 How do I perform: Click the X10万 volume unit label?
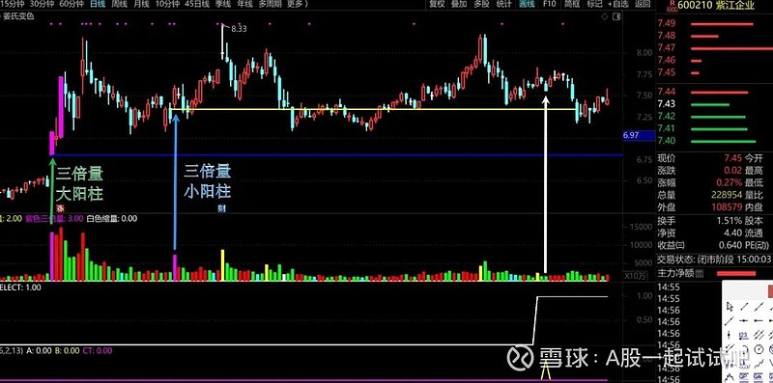635,276
